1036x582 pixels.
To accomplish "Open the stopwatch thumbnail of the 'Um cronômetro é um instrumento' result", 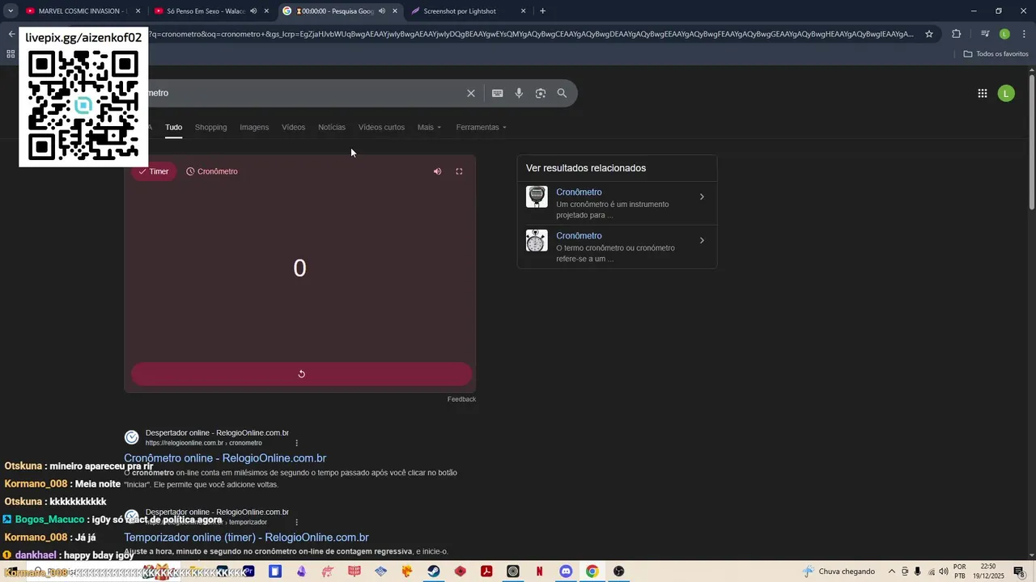I will pos(537,196).
